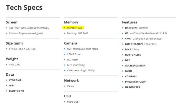177x110 pixels.
Task: Click the Memory: 1GB RAM item
Action: (x=77, y=33)
